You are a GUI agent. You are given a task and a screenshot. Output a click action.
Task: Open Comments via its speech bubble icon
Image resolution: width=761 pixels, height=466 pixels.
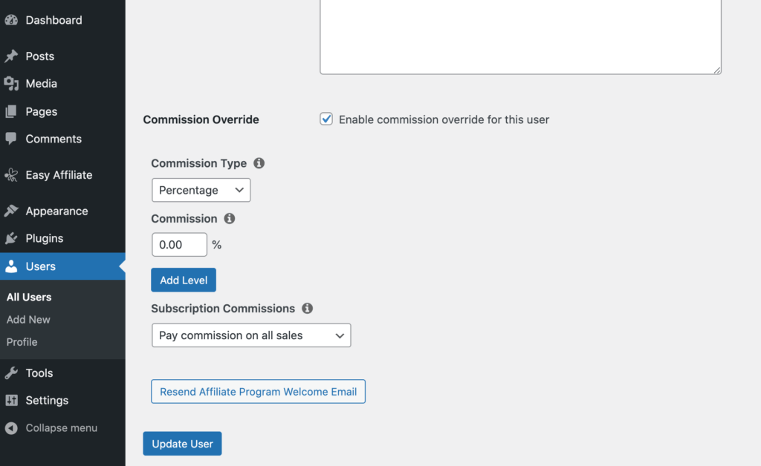tap(11, 139)
